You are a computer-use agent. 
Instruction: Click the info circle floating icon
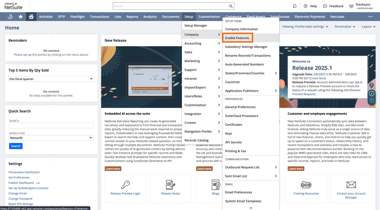(x=372, y=94)
